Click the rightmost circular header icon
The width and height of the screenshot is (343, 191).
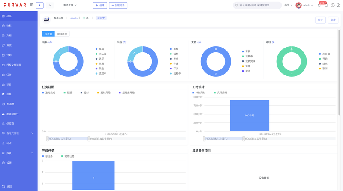click(x=338, y=5)
